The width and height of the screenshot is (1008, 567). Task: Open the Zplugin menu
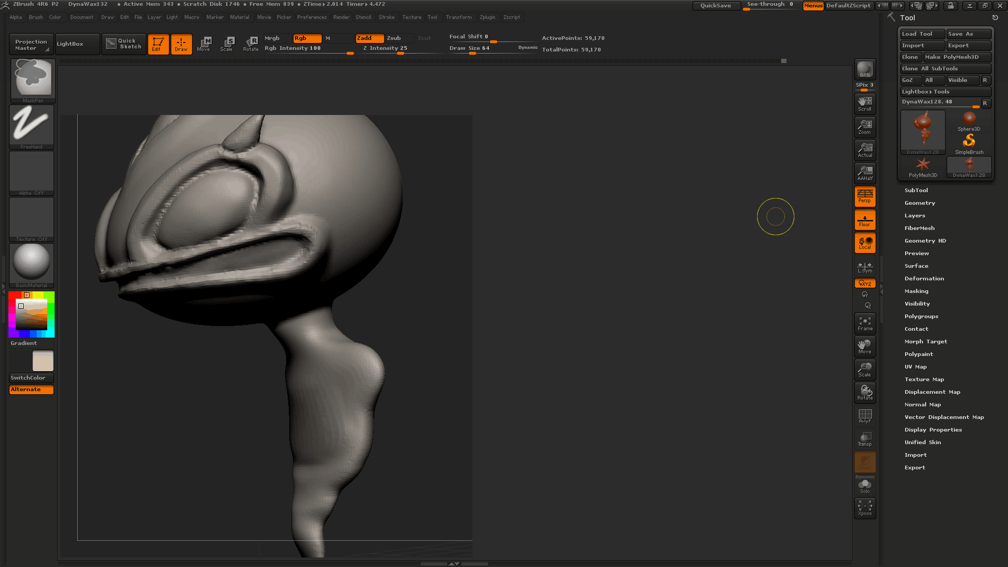coord(487,17)
